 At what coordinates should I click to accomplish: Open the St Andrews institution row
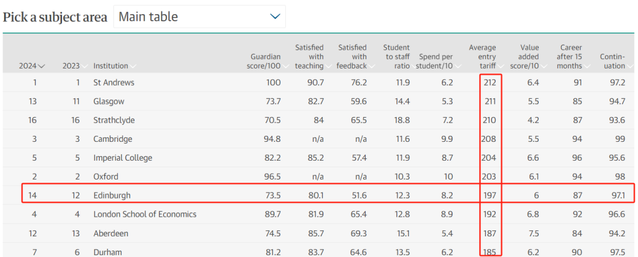[318, 83]
